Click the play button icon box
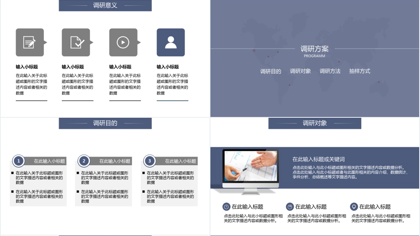This screenshot has height=236, width=420. point(123,42)
